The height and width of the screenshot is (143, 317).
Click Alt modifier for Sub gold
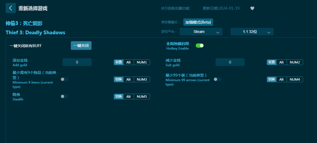point(282,62)
